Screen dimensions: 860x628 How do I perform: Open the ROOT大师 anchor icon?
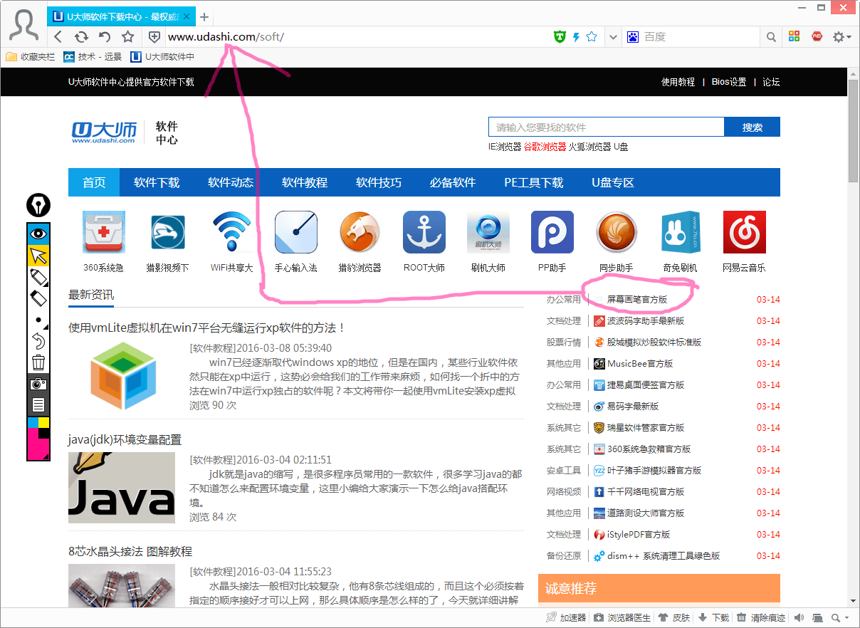tap(424, 232)
